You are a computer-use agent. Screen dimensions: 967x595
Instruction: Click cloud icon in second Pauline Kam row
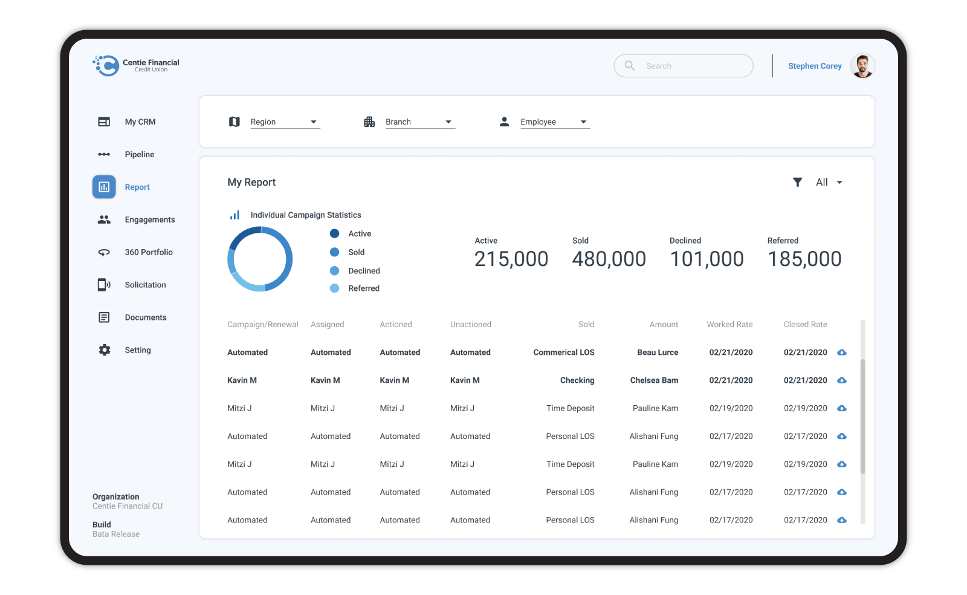click(x=842, y=464)
